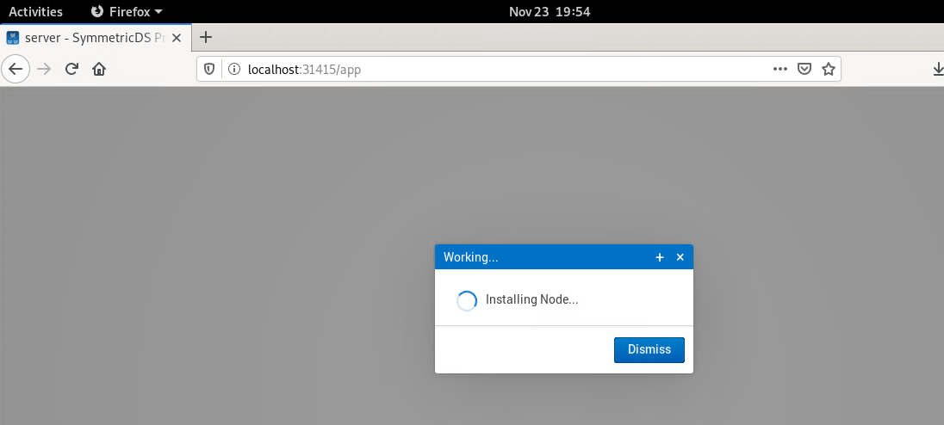This screenshot has height=425, width=944.
Task: Open the page actions three-dot menu
Action: pyautogui.click(x=779, y=70)
